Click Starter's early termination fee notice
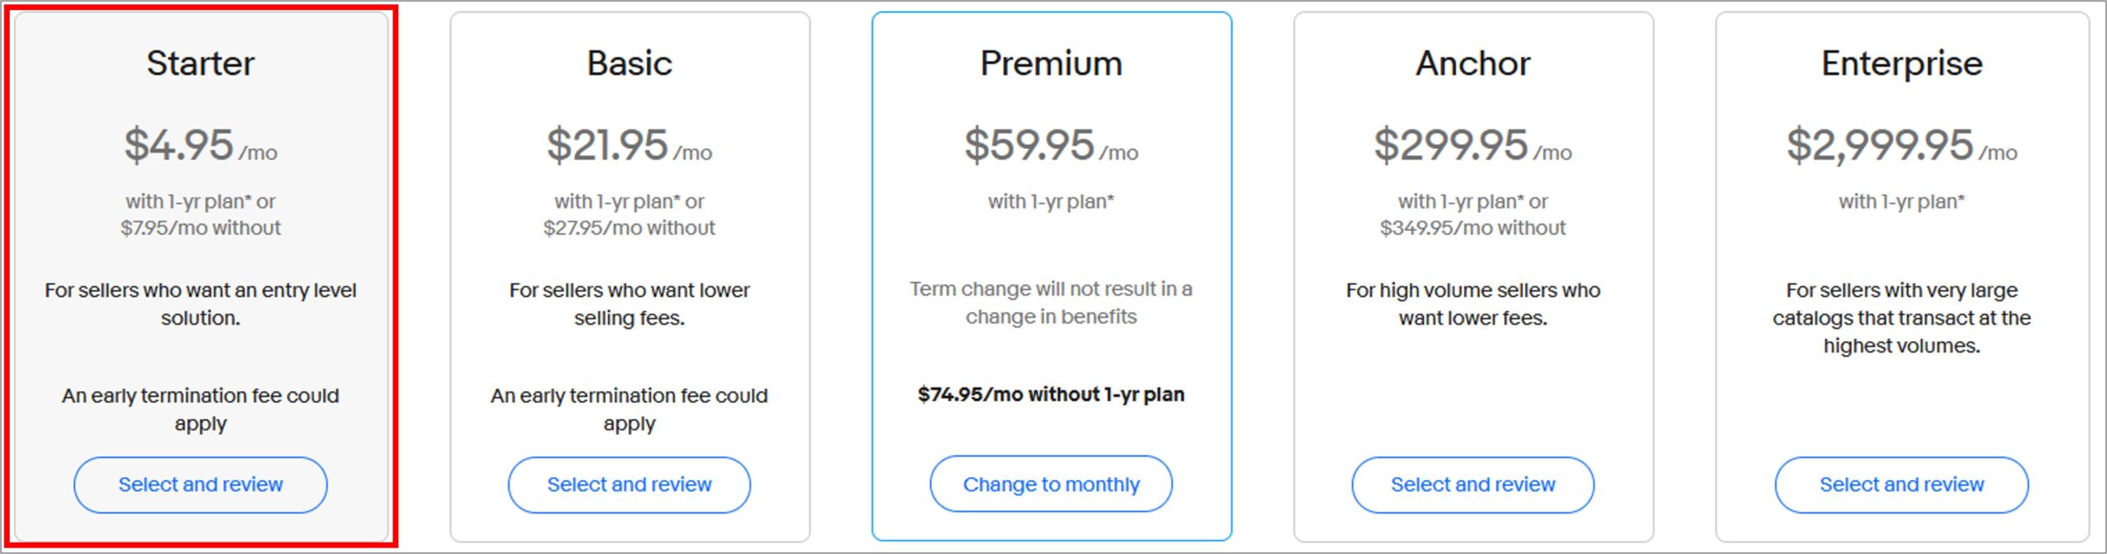This screenshot has width=2107, height=554. tap(200, 409)
